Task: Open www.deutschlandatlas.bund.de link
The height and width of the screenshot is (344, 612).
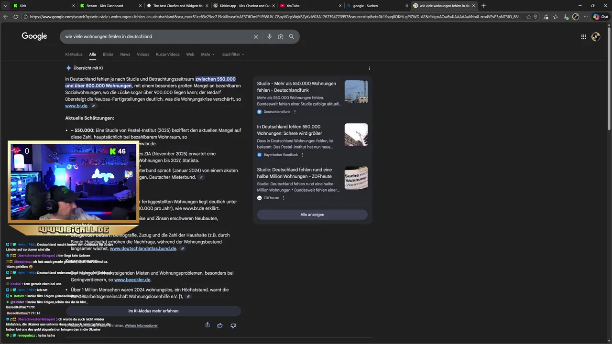Action: click(143, 248)
